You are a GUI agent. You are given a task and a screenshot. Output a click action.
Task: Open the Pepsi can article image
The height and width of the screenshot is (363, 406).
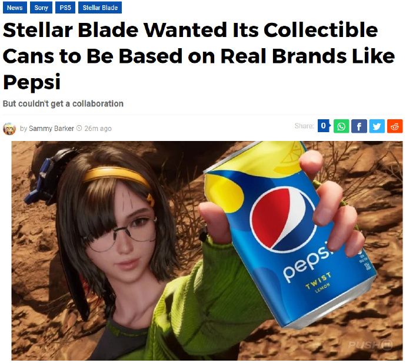pyautogui.click(x=207, y=251)
